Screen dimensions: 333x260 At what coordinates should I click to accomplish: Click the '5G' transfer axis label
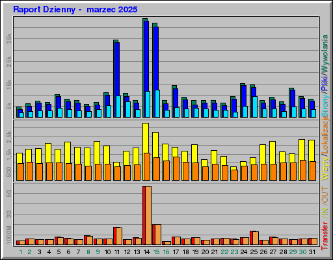click(x=8, y=193)
